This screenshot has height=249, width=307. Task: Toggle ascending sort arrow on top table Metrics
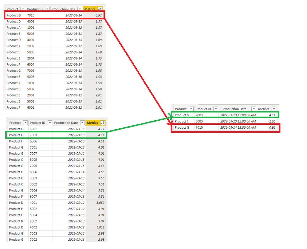point(100,9)
